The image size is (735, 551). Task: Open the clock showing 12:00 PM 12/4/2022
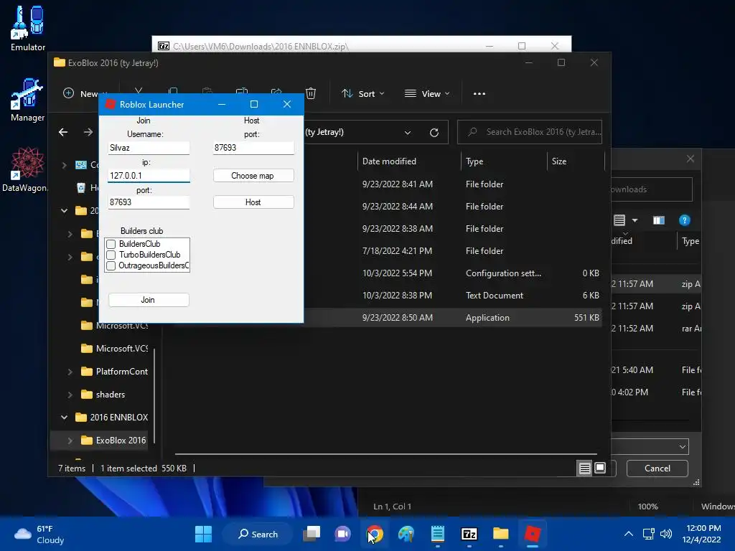702,534
